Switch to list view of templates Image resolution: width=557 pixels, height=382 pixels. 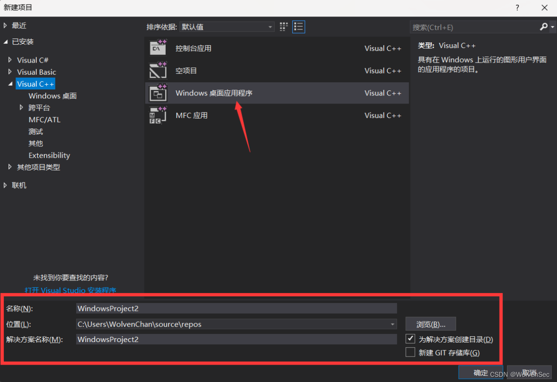pyautogui.click(x=299, y=27)
